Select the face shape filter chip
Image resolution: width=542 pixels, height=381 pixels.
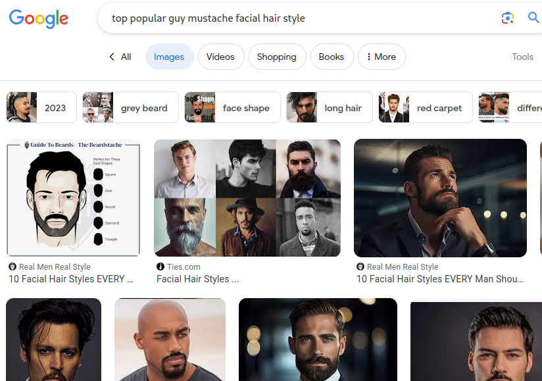(232, 107)
